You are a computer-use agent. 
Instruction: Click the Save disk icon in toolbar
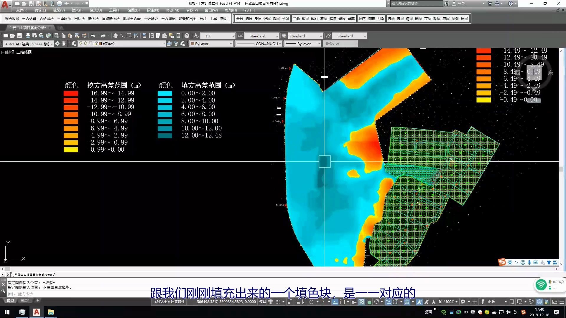[19, 36]
